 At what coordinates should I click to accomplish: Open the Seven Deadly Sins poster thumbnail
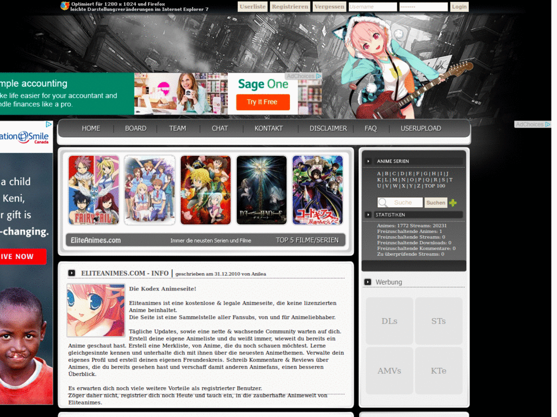click(206, 190)
